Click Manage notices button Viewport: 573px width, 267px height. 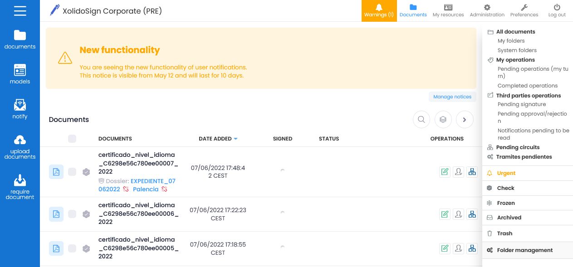coord(452,97)
